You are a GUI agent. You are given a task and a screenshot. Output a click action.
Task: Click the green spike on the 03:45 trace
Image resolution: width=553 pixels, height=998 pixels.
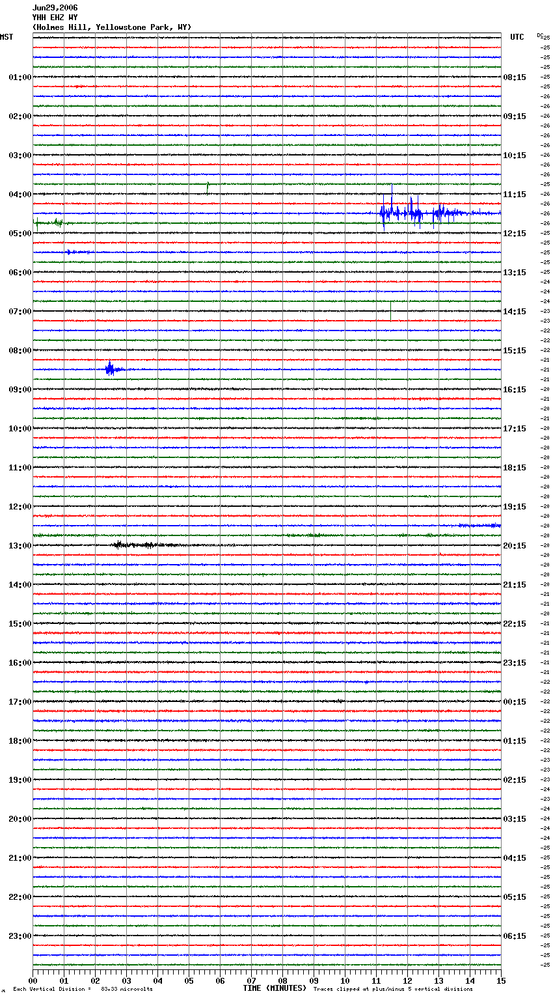point(208,187)
